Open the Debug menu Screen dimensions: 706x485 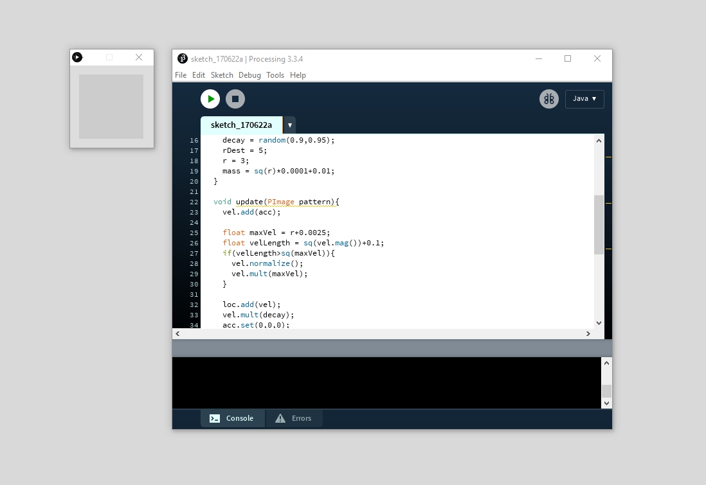[x=249, y=75]
